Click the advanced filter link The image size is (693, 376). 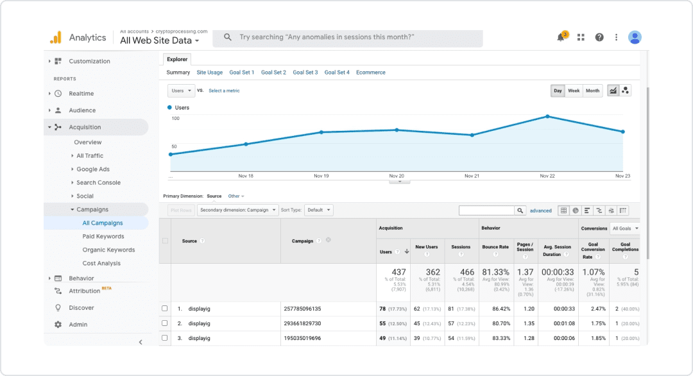540,210
